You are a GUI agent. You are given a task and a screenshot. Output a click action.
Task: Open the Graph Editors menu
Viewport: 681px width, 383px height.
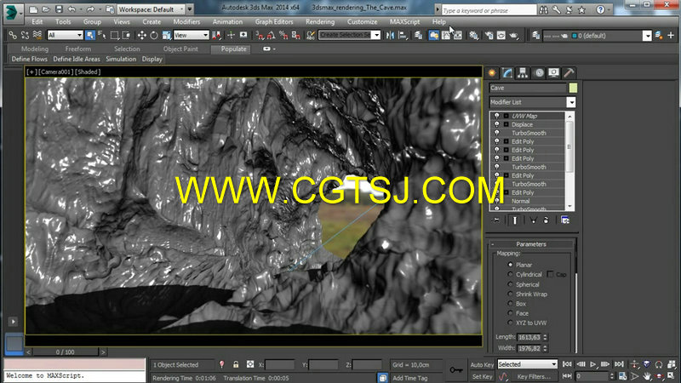pyautogui.click(x=274, y=22)
